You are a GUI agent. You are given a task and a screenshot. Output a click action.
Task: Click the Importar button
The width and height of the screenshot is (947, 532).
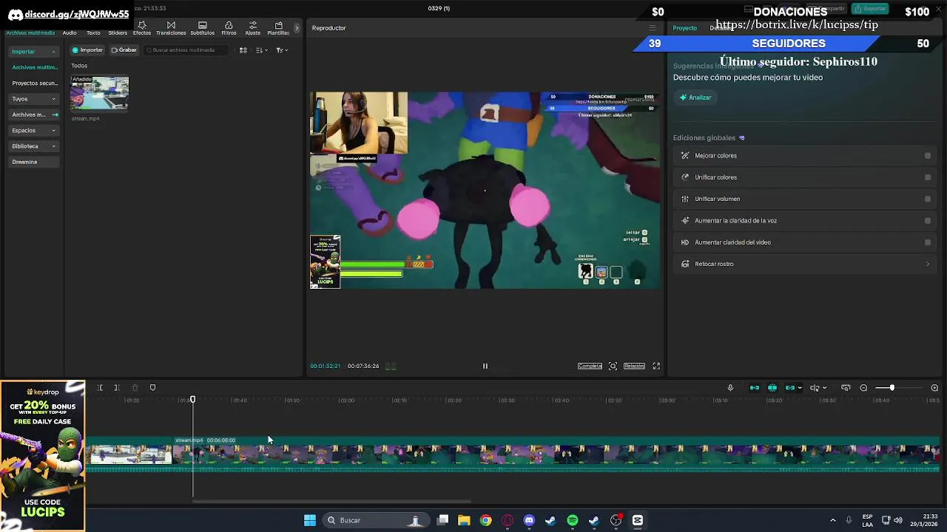[87, 50]
